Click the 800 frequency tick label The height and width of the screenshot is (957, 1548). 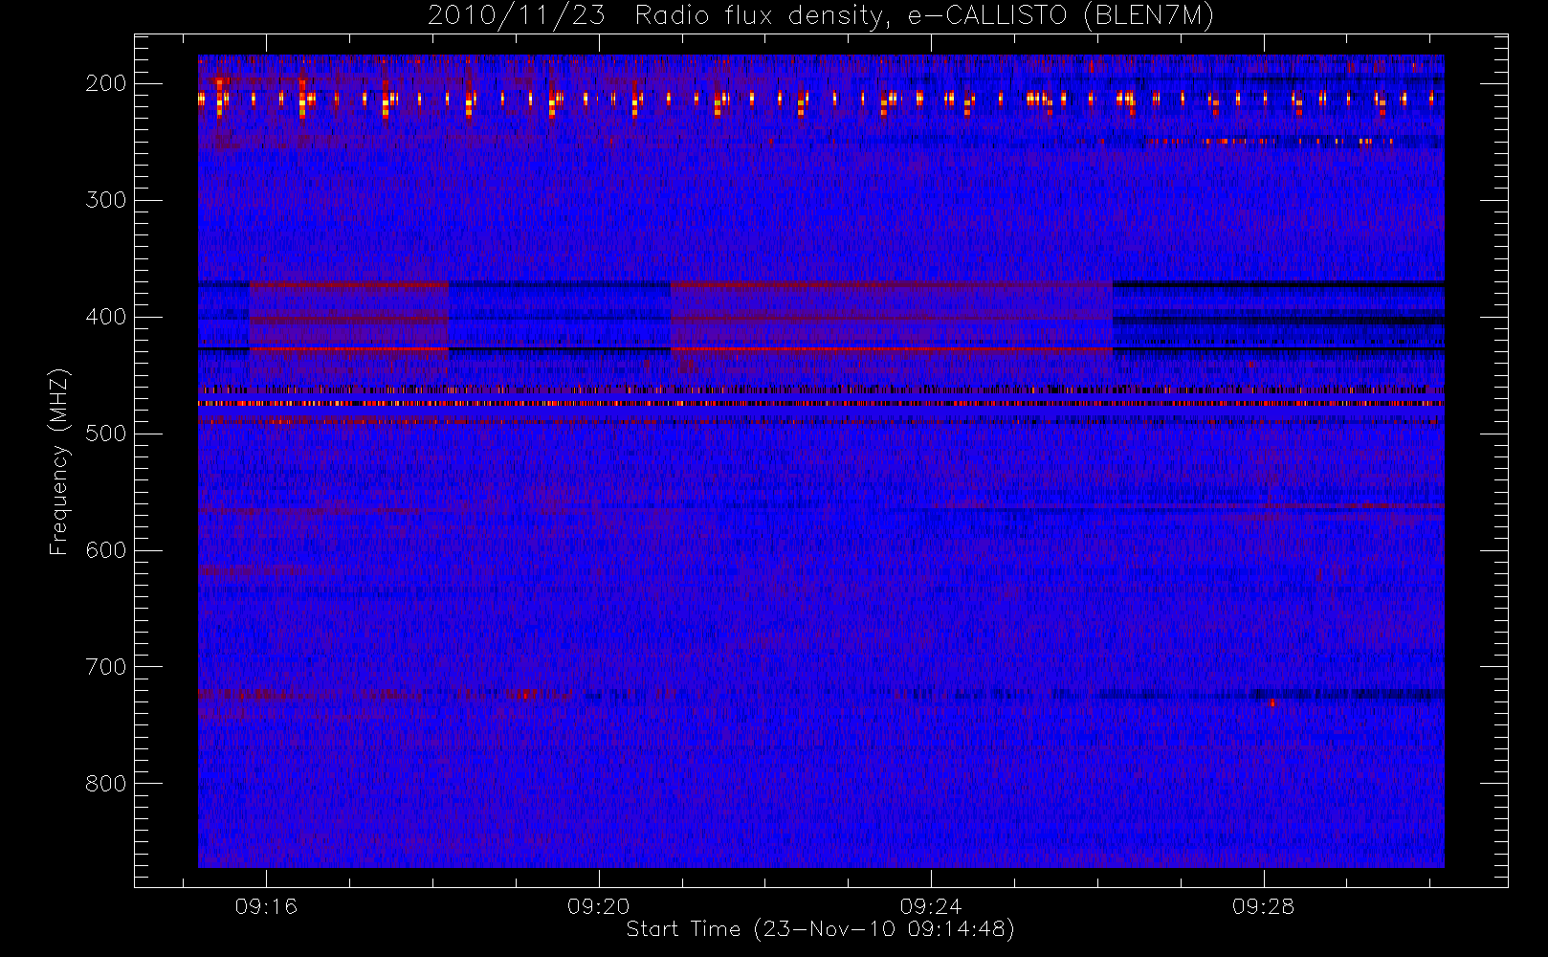coord(106,784)
